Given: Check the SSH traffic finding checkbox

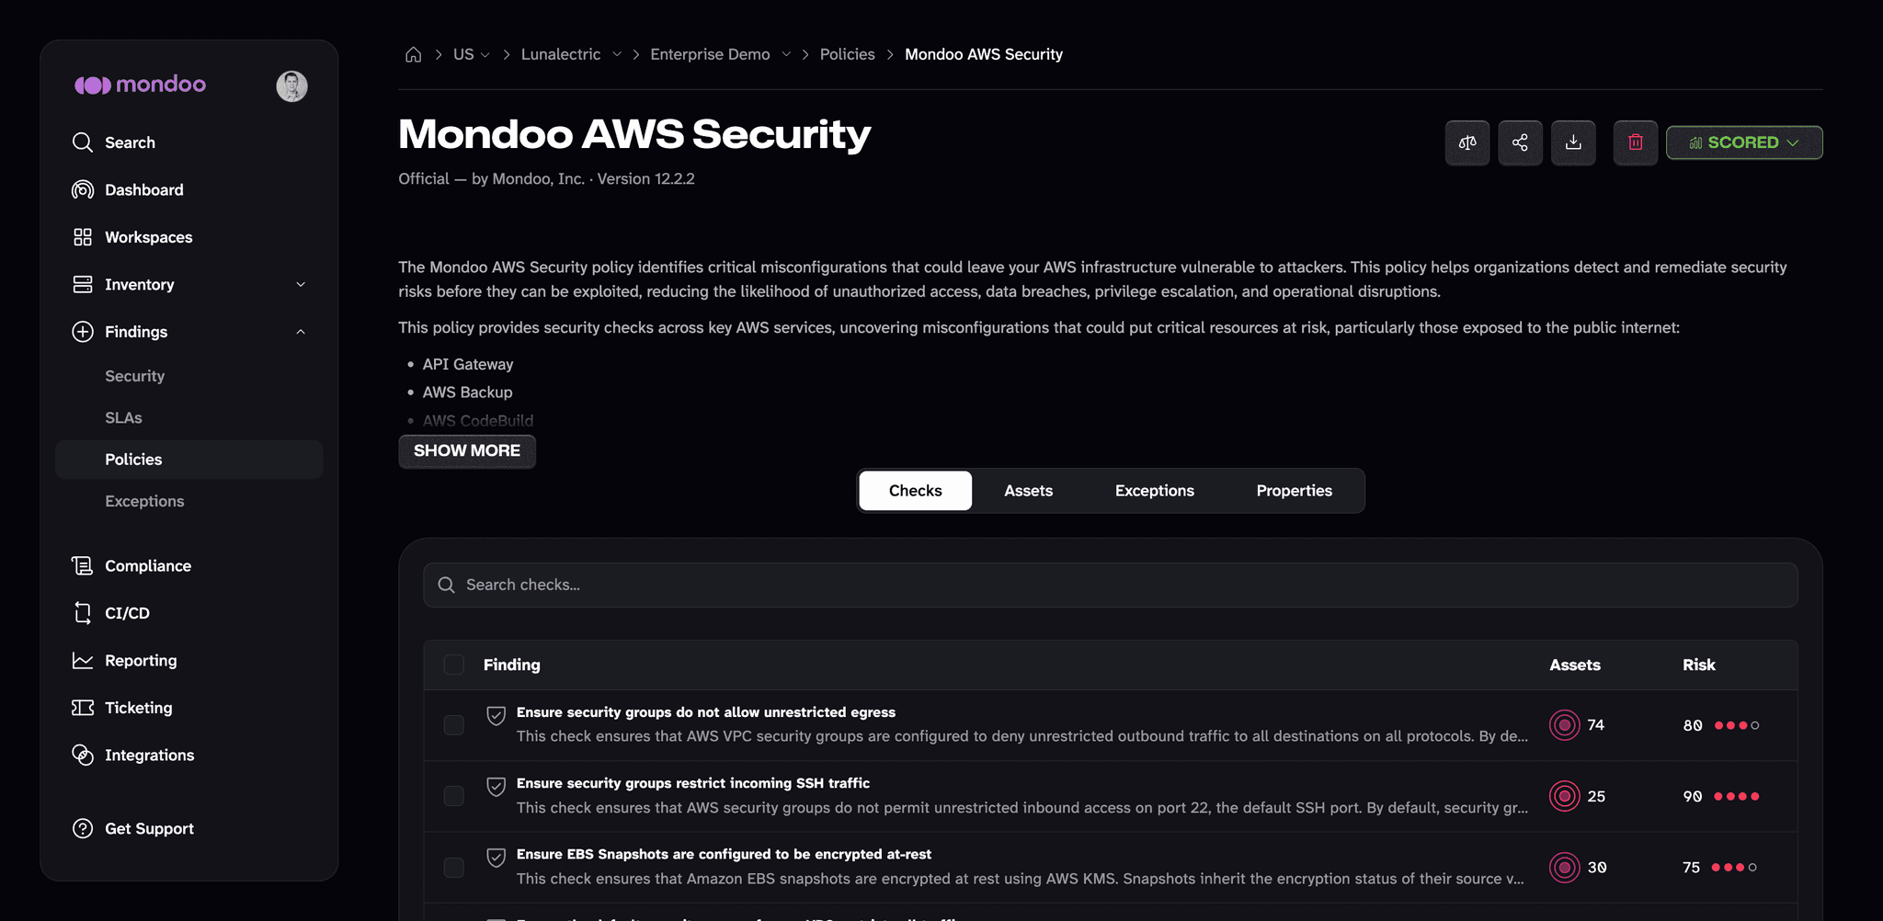Looking at the screenshot, I should (x=454, y=796).
